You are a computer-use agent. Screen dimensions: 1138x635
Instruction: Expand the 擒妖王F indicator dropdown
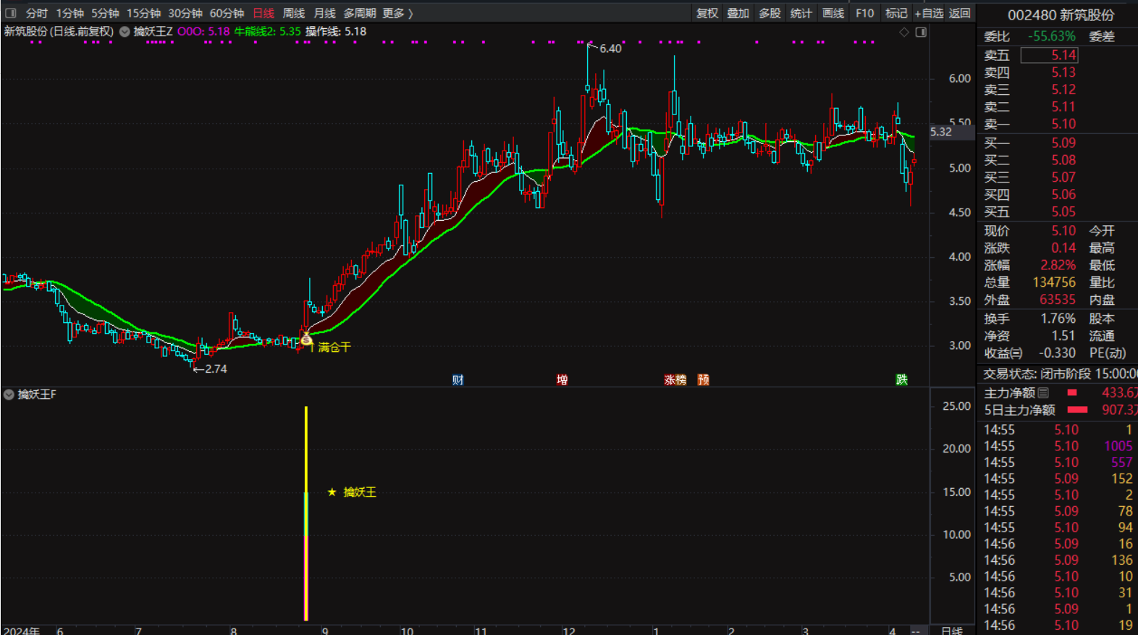[9, 395]
